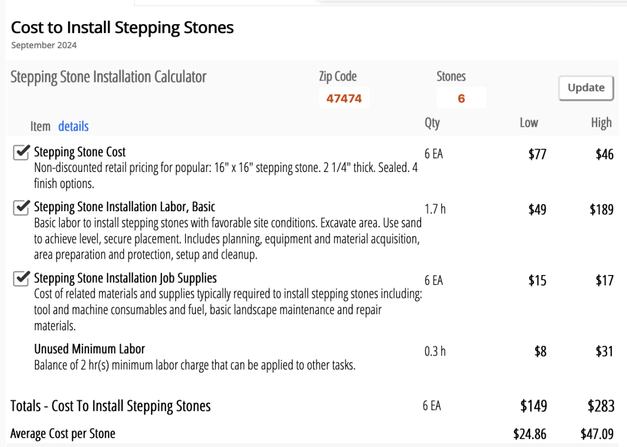
Task: Select the September 2024 date text
Action: (x=44, y=45)
